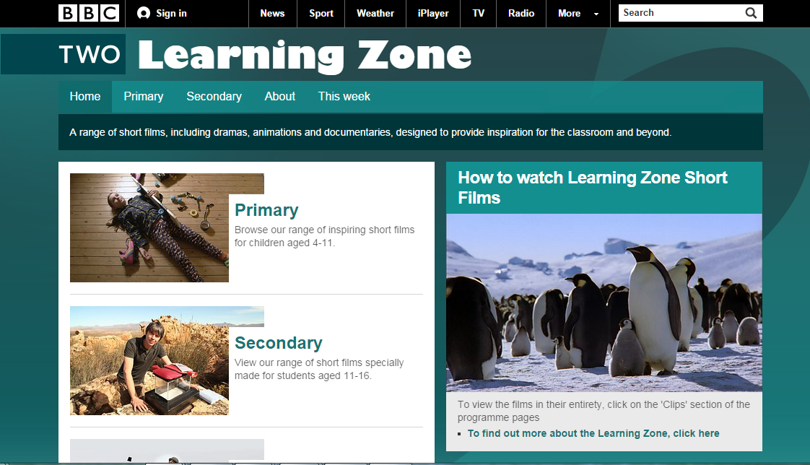Select the This week tab
Screen dimensions: 810x465
point(344,97)
